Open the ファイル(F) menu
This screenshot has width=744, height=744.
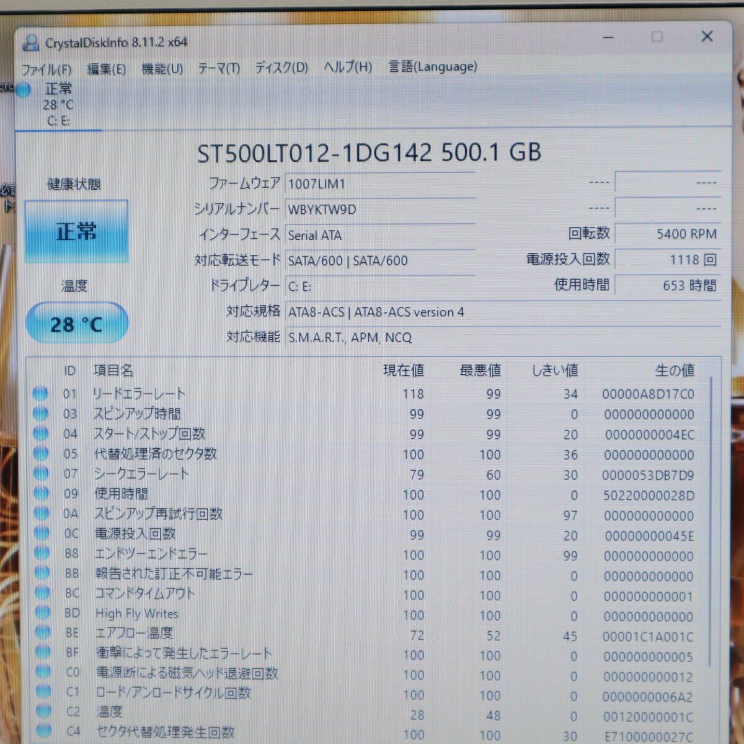[46, 69]
